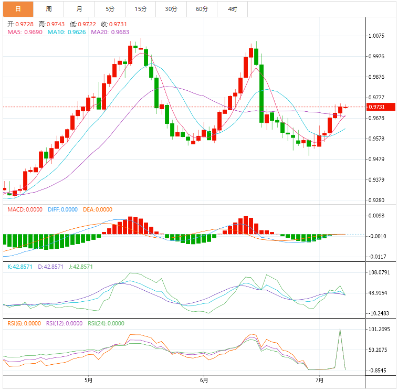Click the 7月 date marker on time axis
This screenshot has height=391, width=398.
pos(319,380)
